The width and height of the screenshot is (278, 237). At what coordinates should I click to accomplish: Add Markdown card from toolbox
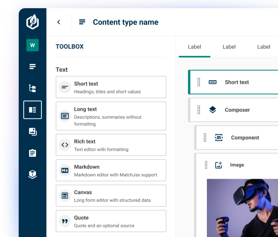pyautogui.click(x=111, y=170)
